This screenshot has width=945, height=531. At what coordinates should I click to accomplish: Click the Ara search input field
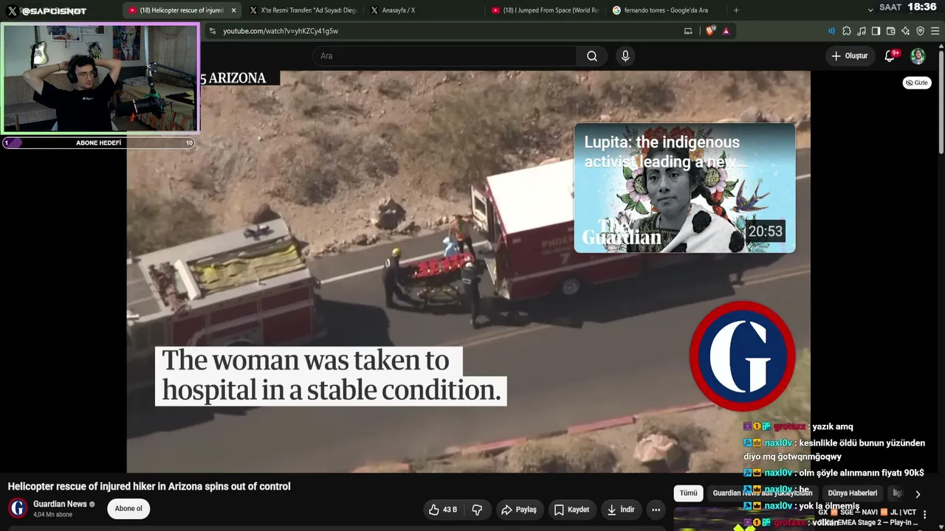(444, 56)
